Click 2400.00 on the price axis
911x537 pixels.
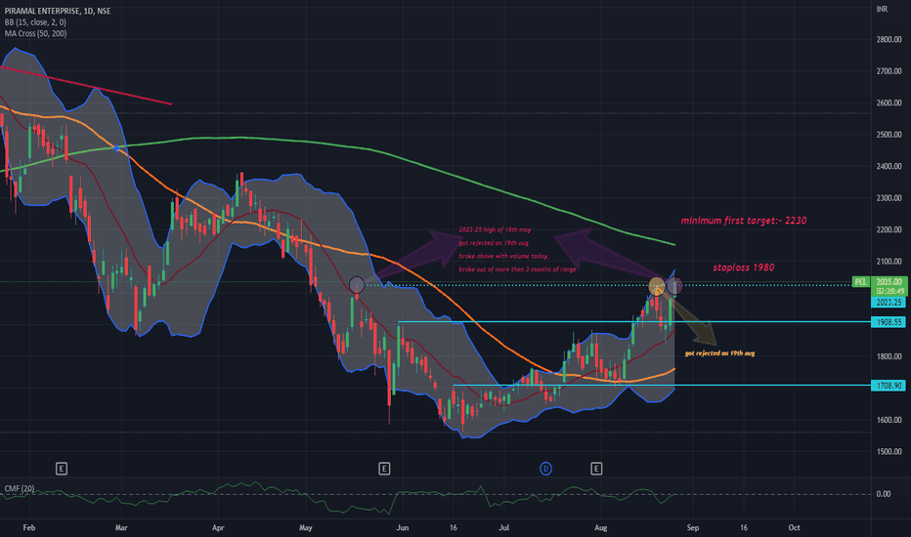(889, 167)
